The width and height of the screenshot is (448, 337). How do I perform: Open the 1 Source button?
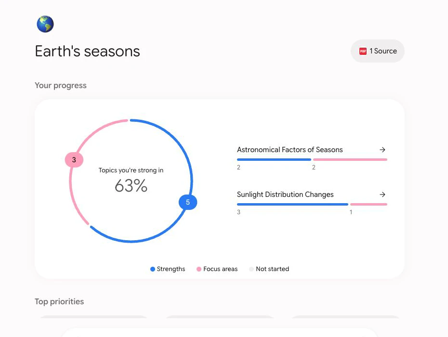378,51
